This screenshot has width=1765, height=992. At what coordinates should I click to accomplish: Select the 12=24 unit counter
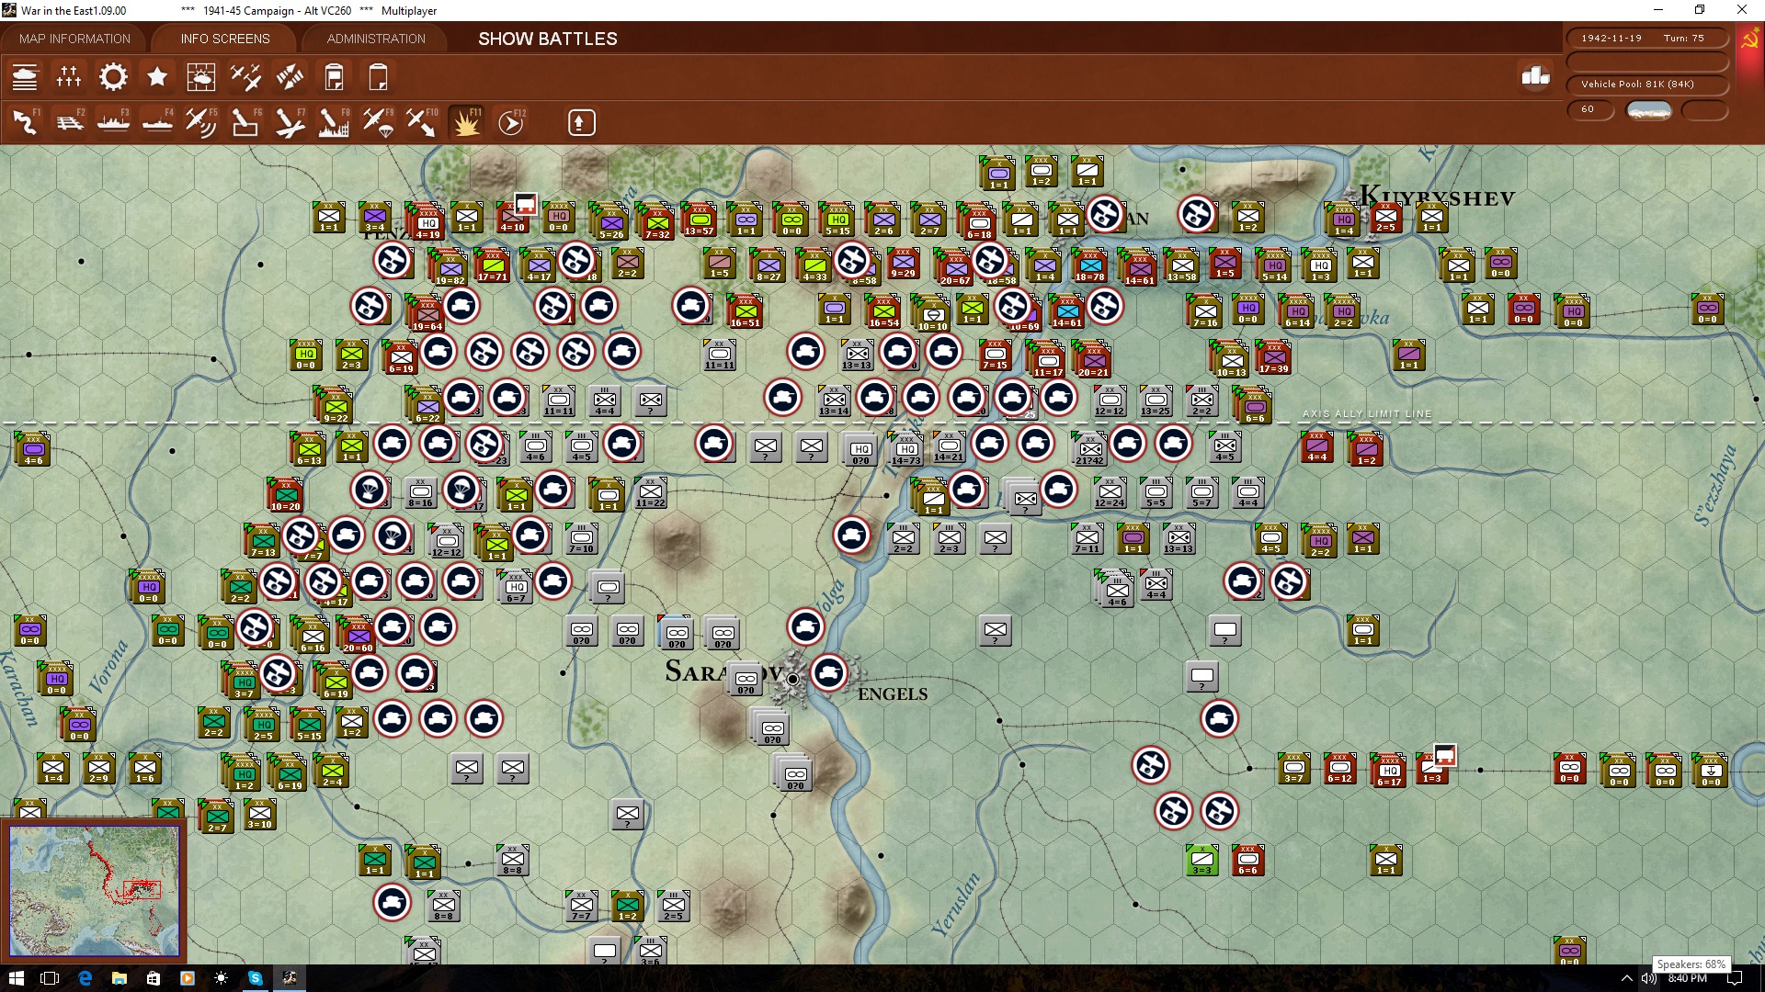pyautogui.click(x=1110, y=491)
